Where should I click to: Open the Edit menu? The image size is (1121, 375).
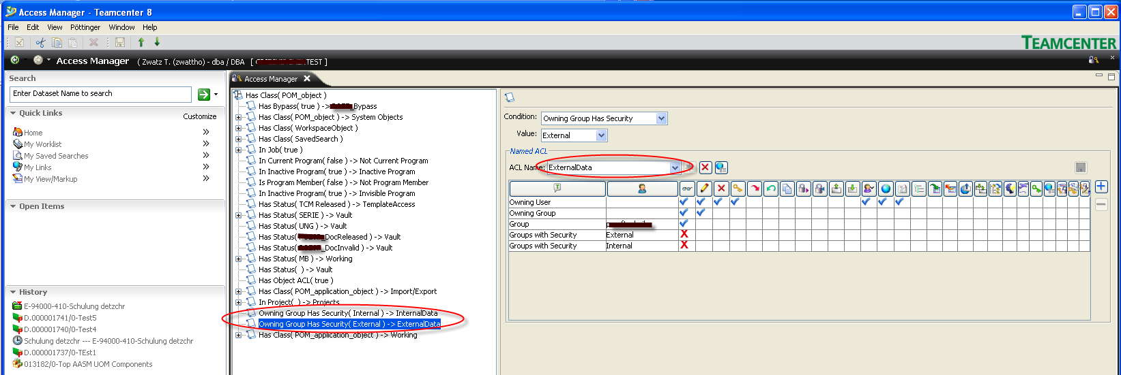(x=33, y=27)
